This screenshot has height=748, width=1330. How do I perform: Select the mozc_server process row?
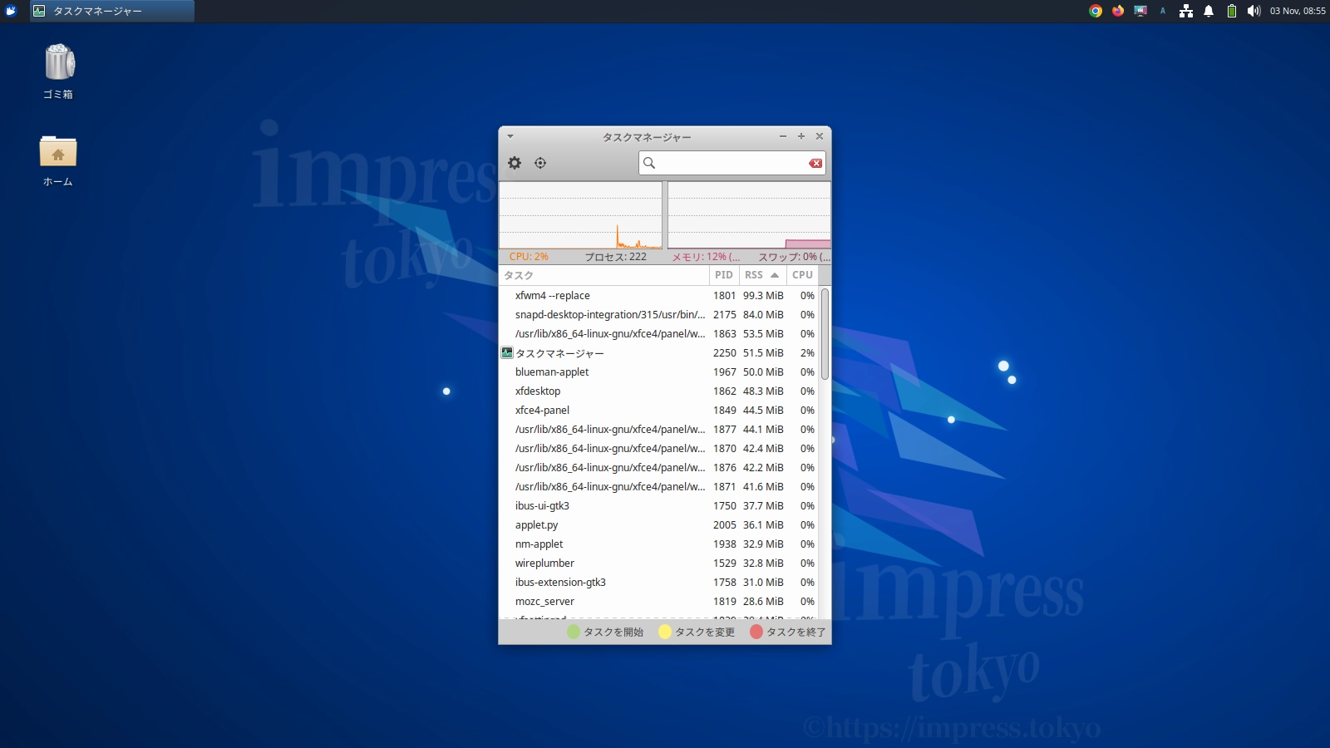(658, 602)
